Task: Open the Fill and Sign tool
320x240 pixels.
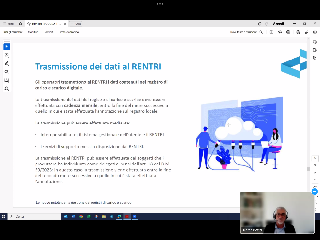Action: tap(6, 88)
